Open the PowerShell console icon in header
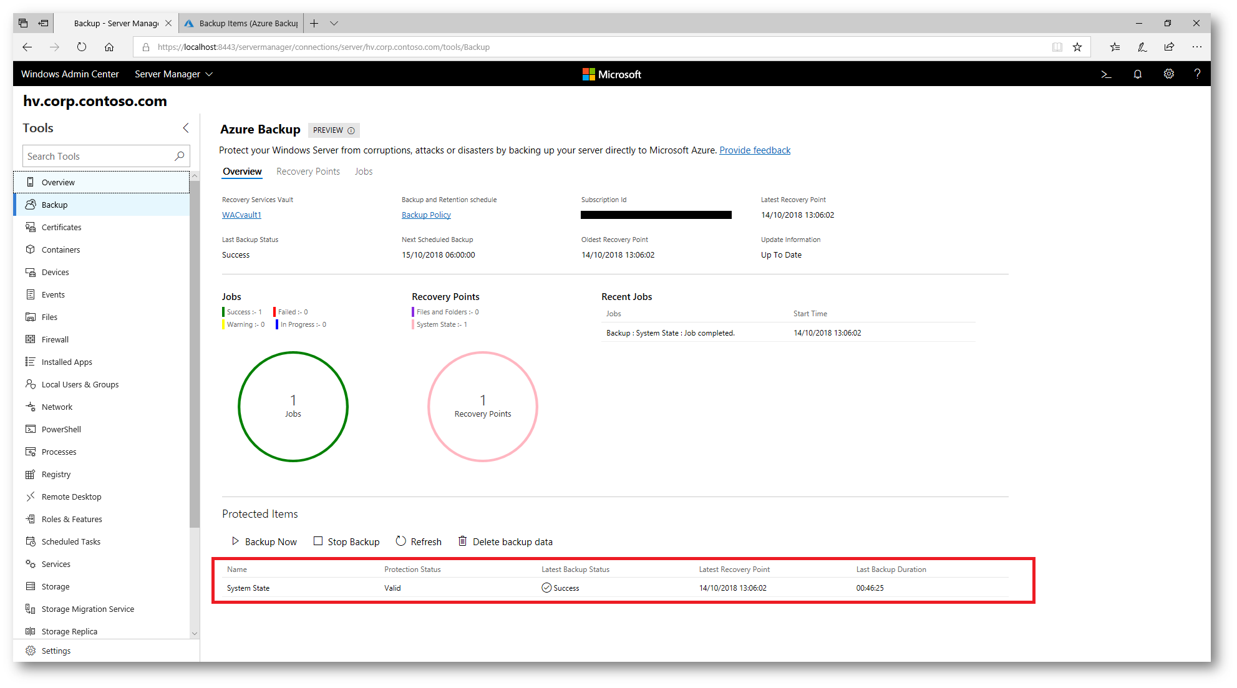This screenshot has width=1237, height=688. pyautogui.click(x=1106, y=74)
